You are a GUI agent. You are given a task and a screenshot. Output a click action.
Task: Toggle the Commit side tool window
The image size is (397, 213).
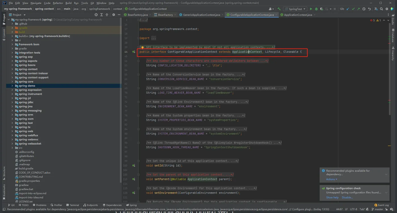[x=4, y=35]
